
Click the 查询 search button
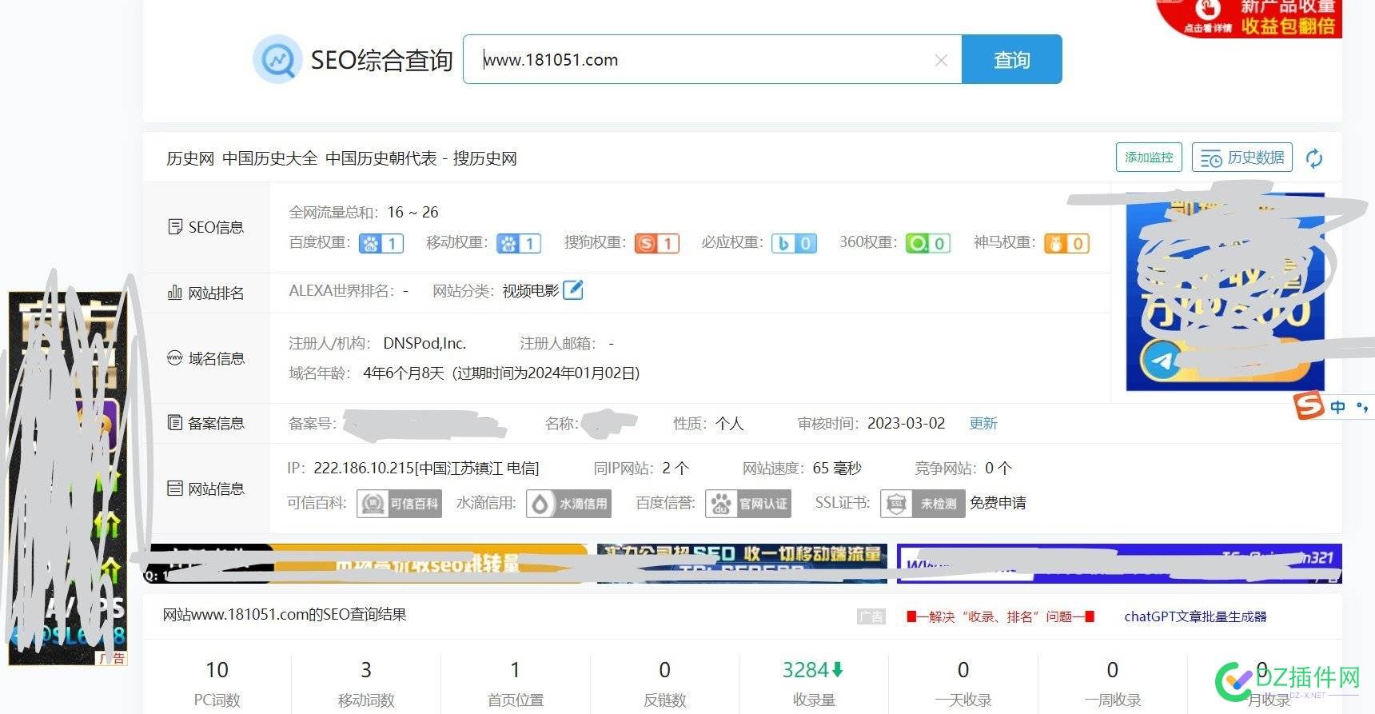click(1011, 59)
